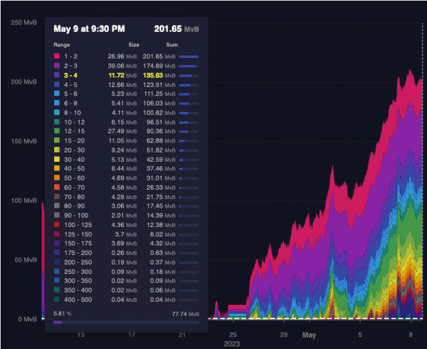Click the 'Size' column header
The width and height of the screenshot is (427, 349).
134,45
